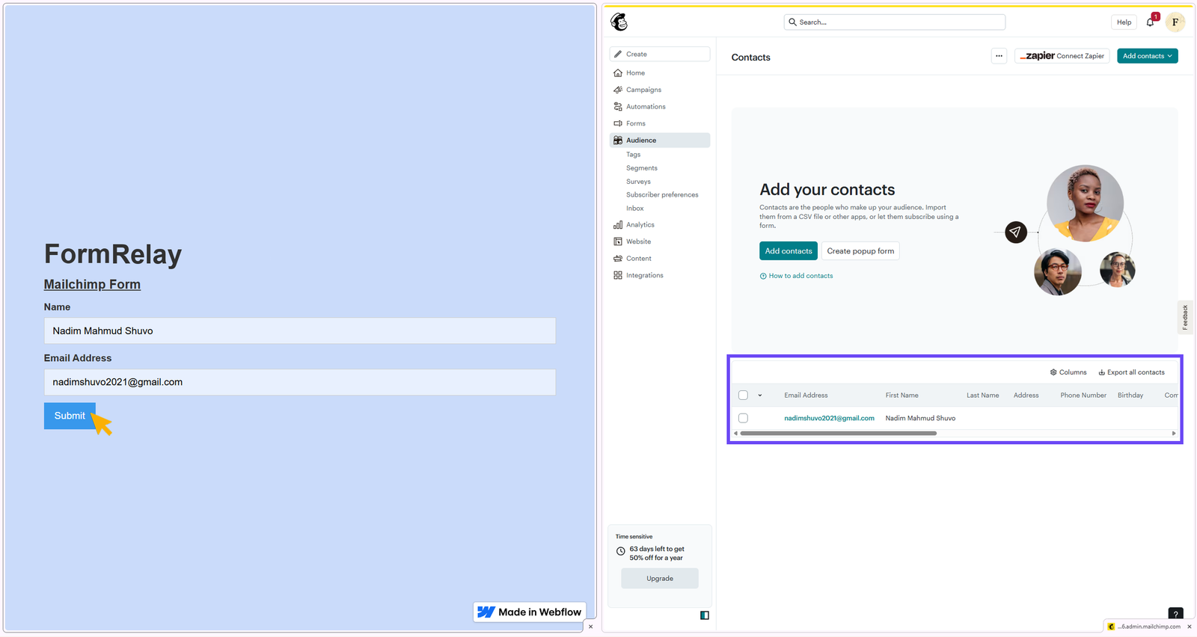
Task: Click the Forms icon in sidebar
Action: coord(618,123)
